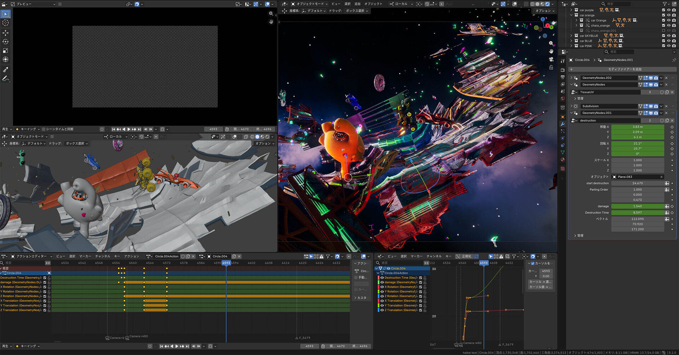The width and height of the screenshot is (679, 355).
Task: Select the Move tool in left toolbar
Action: [x=6, y=33]
